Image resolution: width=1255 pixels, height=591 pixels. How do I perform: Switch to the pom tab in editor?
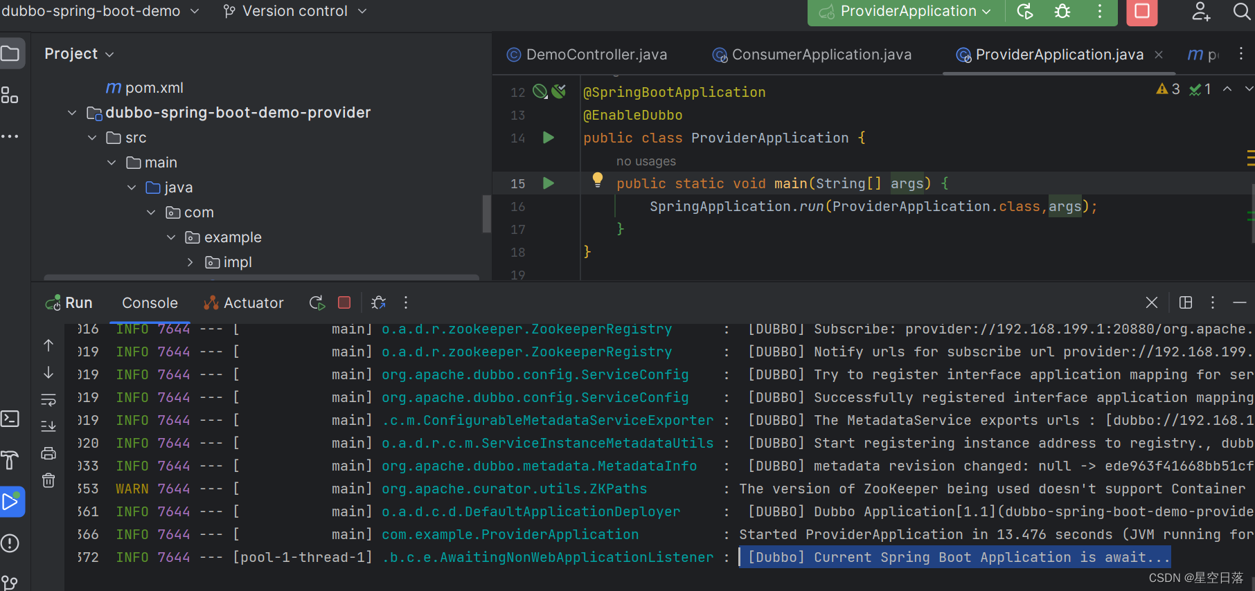(x=1204, y=55)
